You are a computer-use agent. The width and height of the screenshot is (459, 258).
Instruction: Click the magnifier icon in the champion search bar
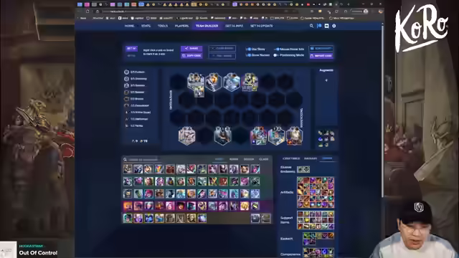(x=126, y=159)
